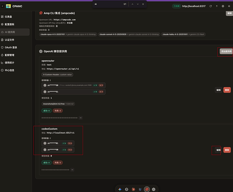Click codexCustom 失败: 0 failure badge

[58, 163]
